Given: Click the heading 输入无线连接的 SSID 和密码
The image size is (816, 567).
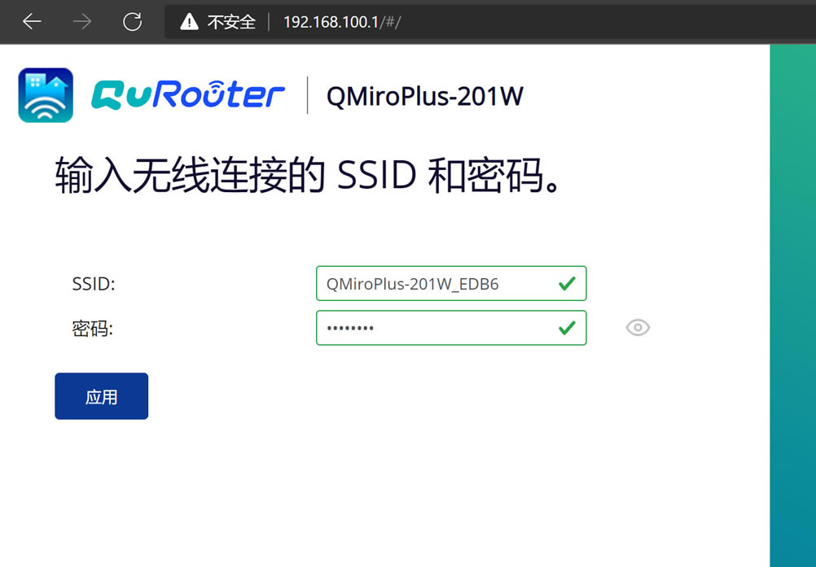Looking at the screenshot, I should click(308, 175).
